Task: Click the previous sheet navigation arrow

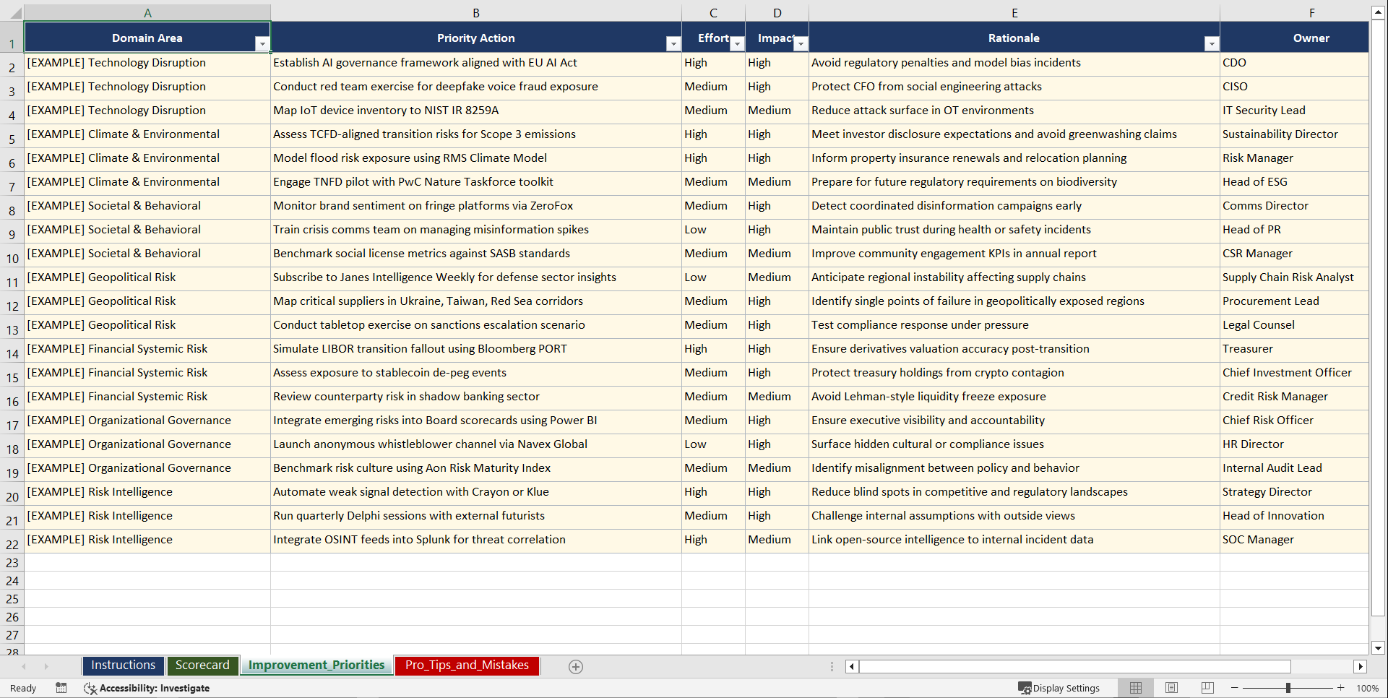Action: pos(25,666)
